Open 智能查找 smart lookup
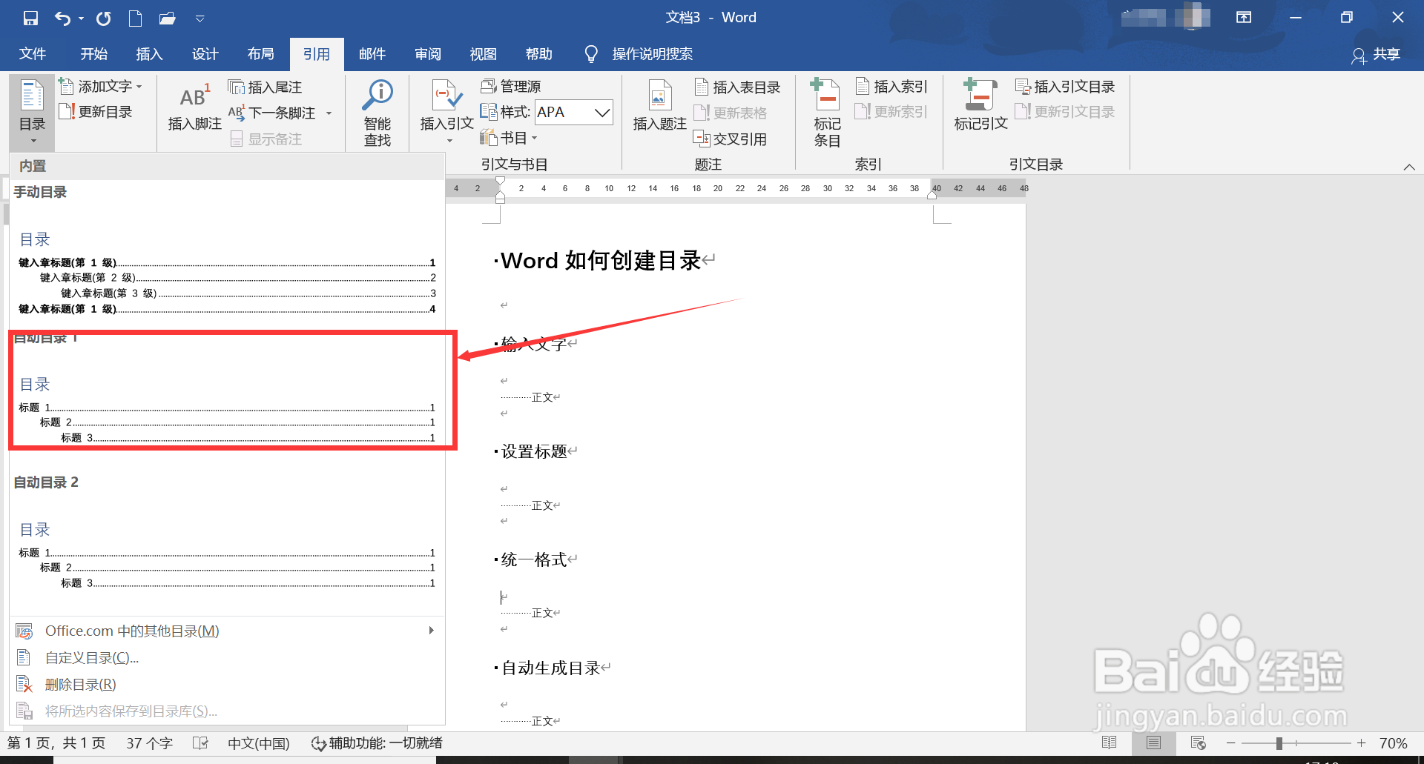 click(x=378, y=113)
